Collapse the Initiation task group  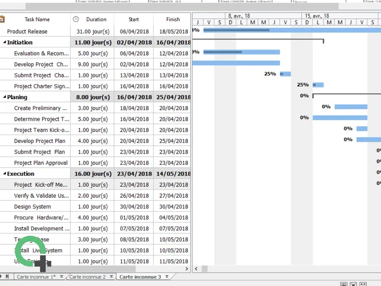[4, 42]
